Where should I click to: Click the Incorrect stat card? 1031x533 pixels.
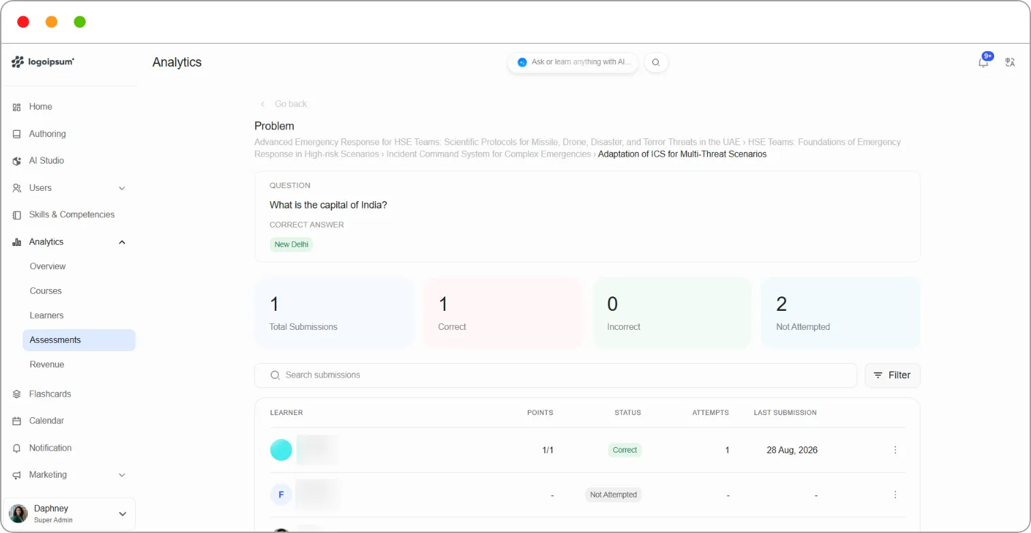[672, 313]
